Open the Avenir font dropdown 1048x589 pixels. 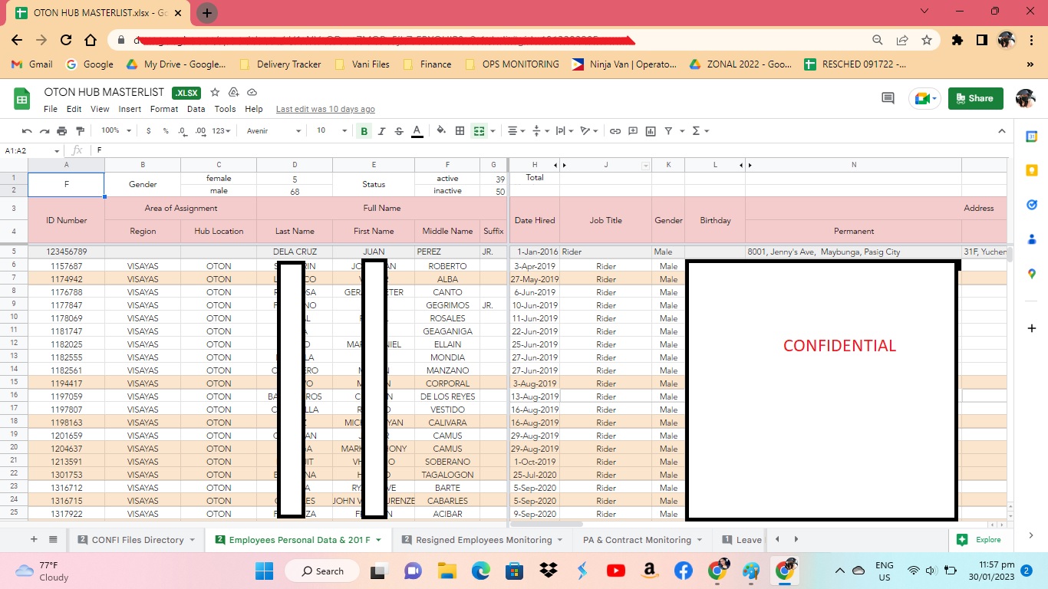click(273, 131)
